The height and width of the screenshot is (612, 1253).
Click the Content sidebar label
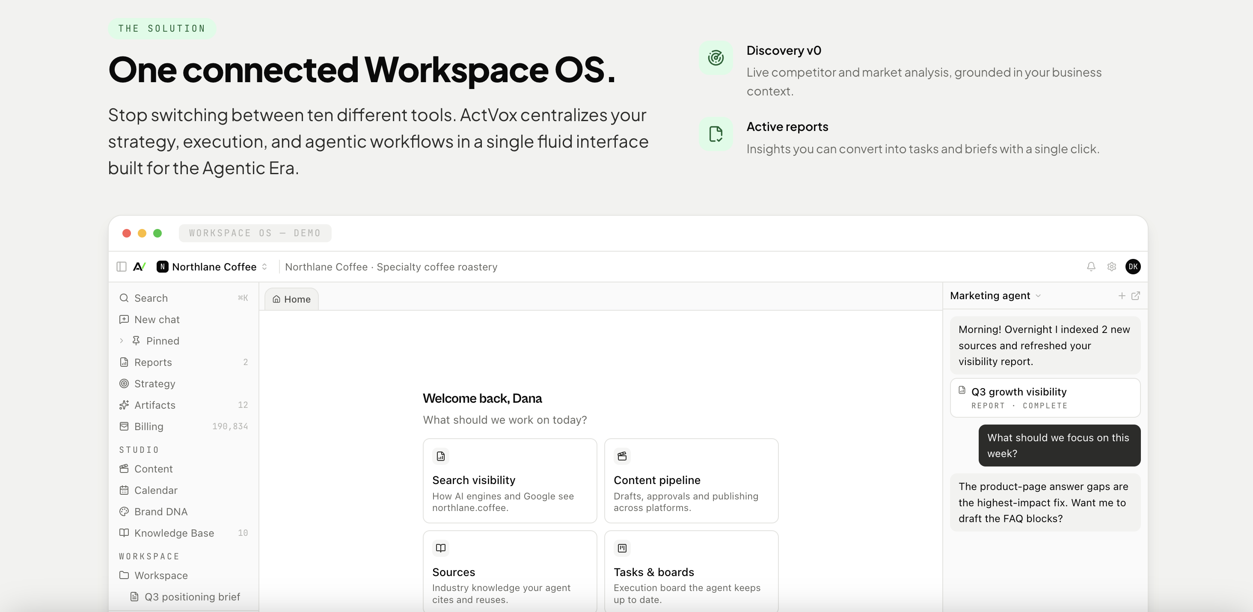(x=153, y=469)
